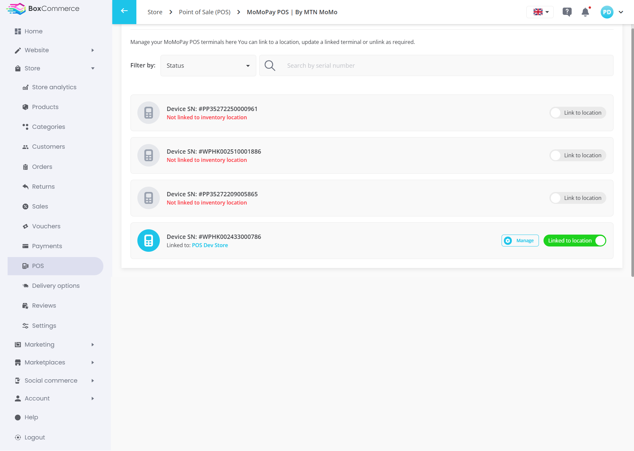The width and height of the screenshot is (634, 451).
Task: Toggle Link to location for #PP35272250000961
Action: (x=578, y=113)
